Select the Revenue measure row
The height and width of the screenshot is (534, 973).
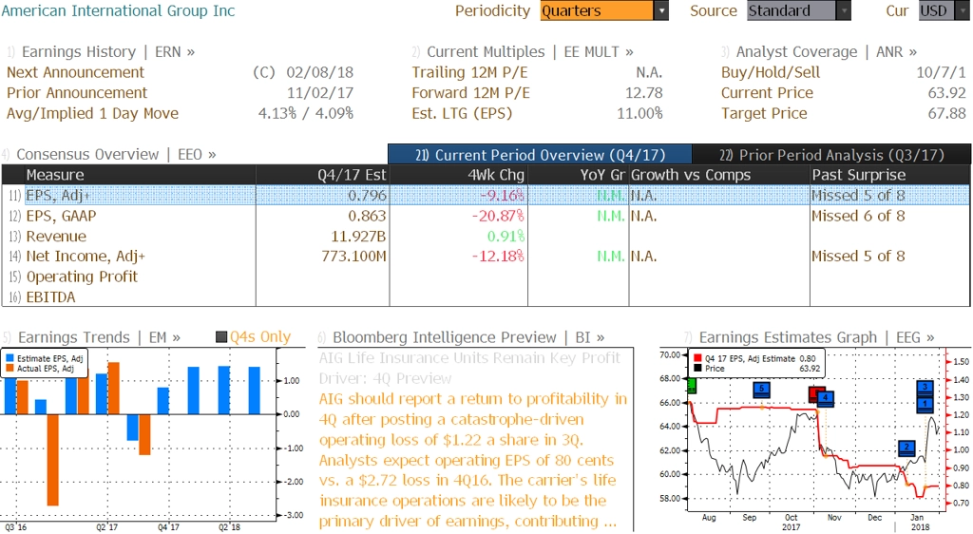click(x=486, y=237)
